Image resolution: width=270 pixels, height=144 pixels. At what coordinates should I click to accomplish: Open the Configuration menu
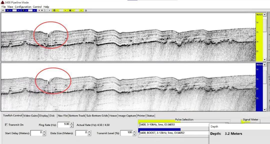pos(23,7)
